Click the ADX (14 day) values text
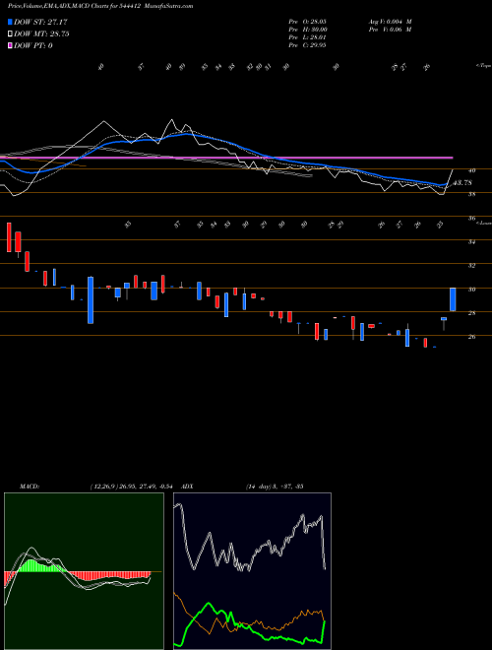 click(x=275, y=487)
